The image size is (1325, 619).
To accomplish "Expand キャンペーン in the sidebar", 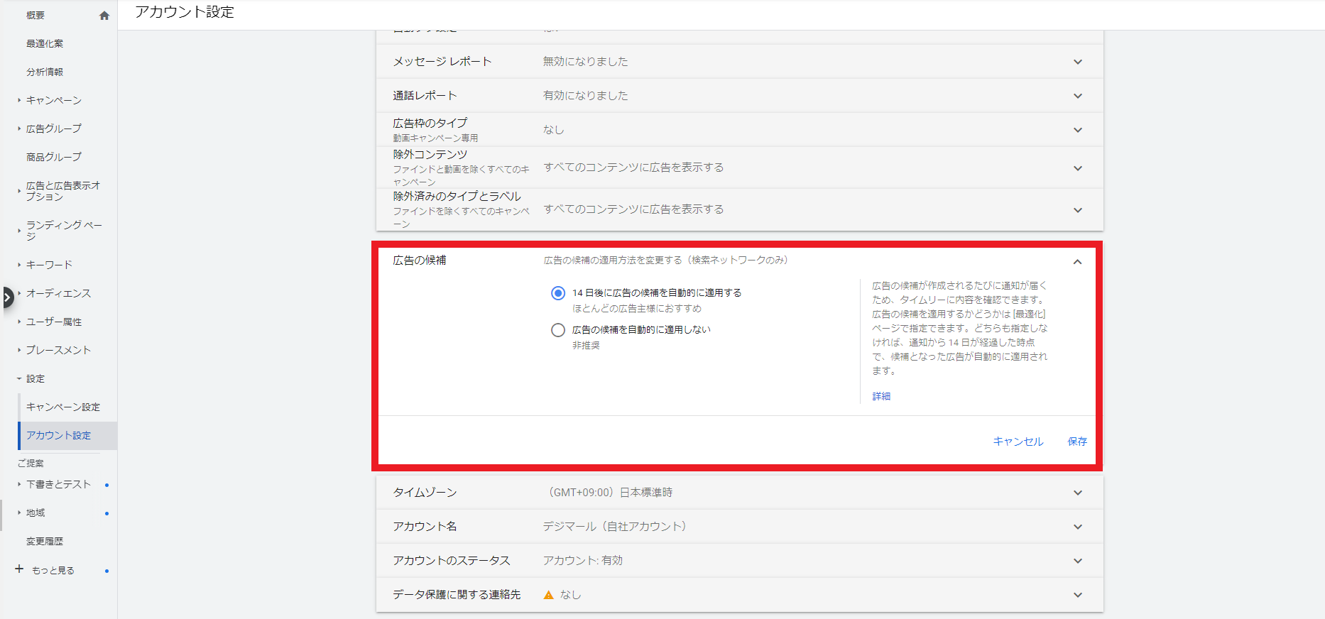I will (19, 101).
